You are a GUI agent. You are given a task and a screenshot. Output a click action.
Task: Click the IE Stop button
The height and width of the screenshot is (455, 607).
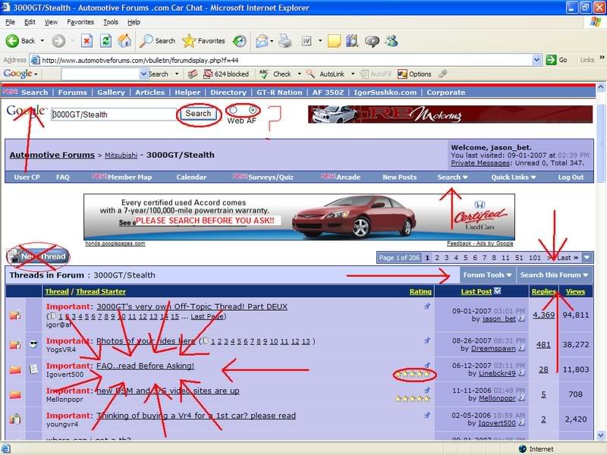86,41
